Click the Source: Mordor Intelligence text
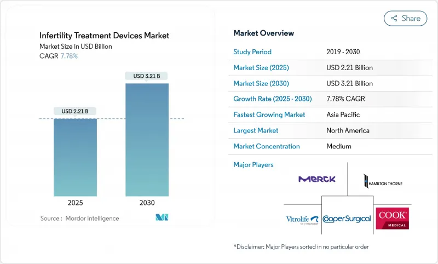The width and height of the screenshot is (438, 264). (x=79, y=218)
